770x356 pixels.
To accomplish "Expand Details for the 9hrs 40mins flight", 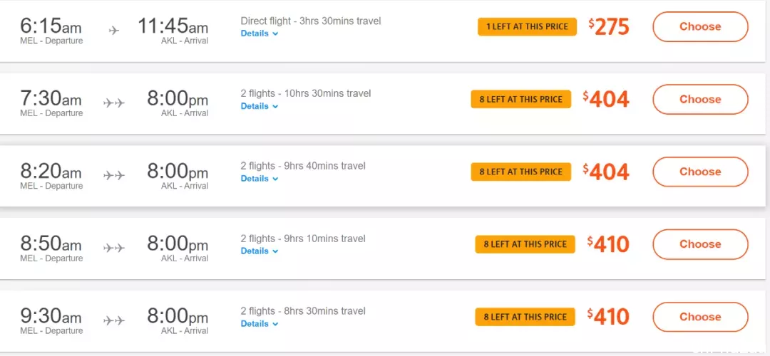I will pos(260,179).
